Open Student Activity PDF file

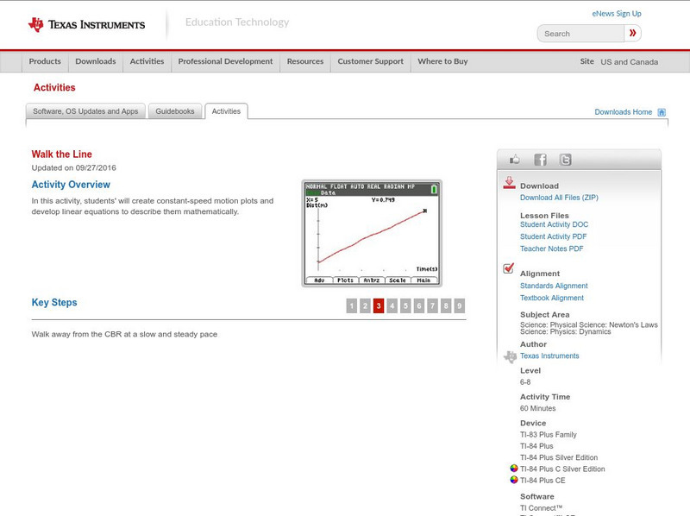click(553, 236)
